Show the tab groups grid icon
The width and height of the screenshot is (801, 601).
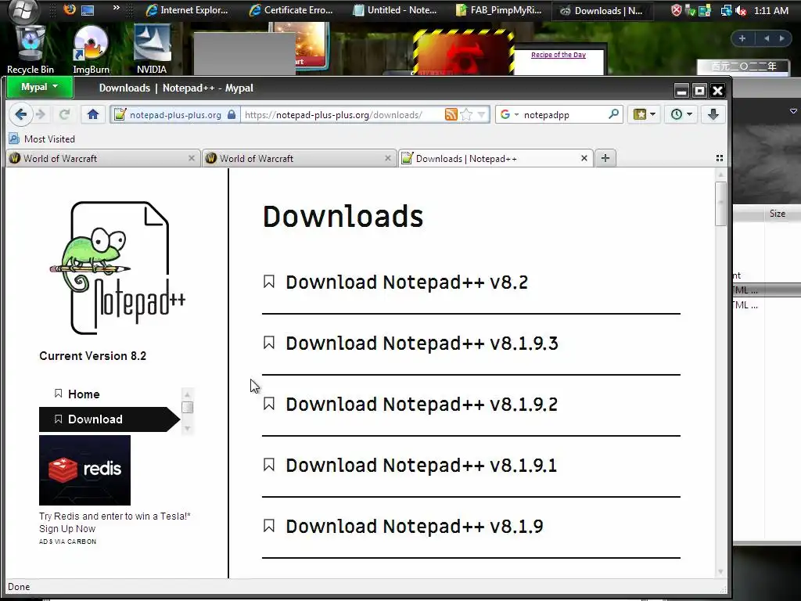pyautogui.click(x=720, y=158)
